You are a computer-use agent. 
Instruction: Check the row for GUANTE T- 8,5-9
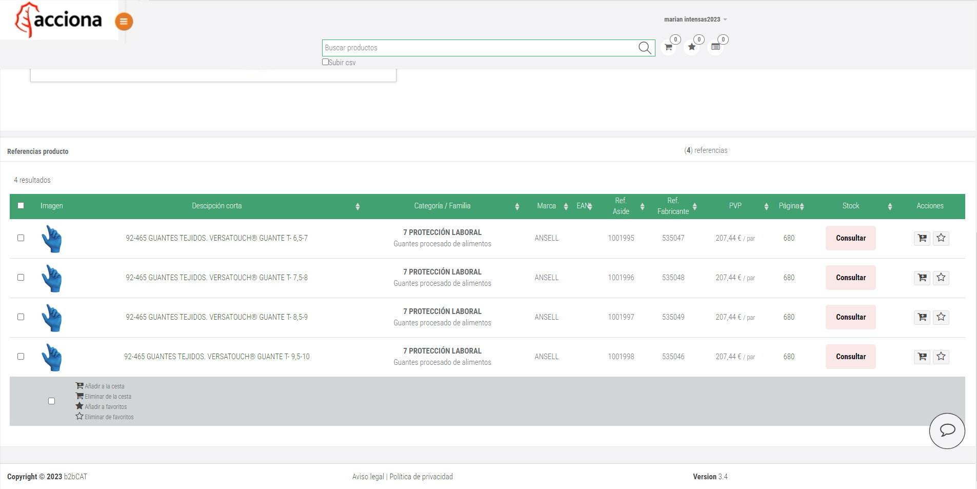point(21,317)
